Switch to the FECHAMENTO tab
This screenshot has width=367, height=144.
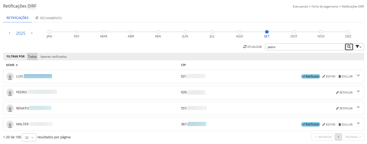click(49, 18)
